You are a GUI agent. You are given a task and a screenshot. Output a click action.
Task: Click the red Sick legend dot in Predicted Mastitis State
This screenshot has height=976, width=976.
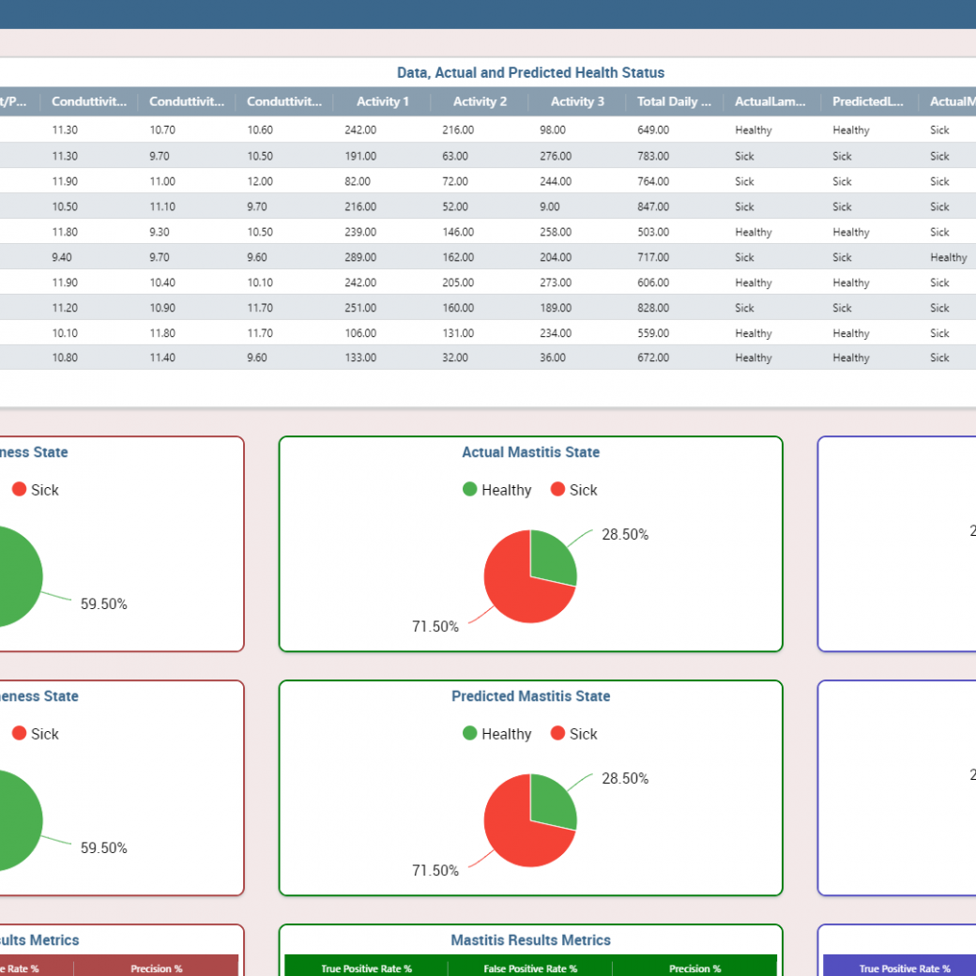[557, 733]
